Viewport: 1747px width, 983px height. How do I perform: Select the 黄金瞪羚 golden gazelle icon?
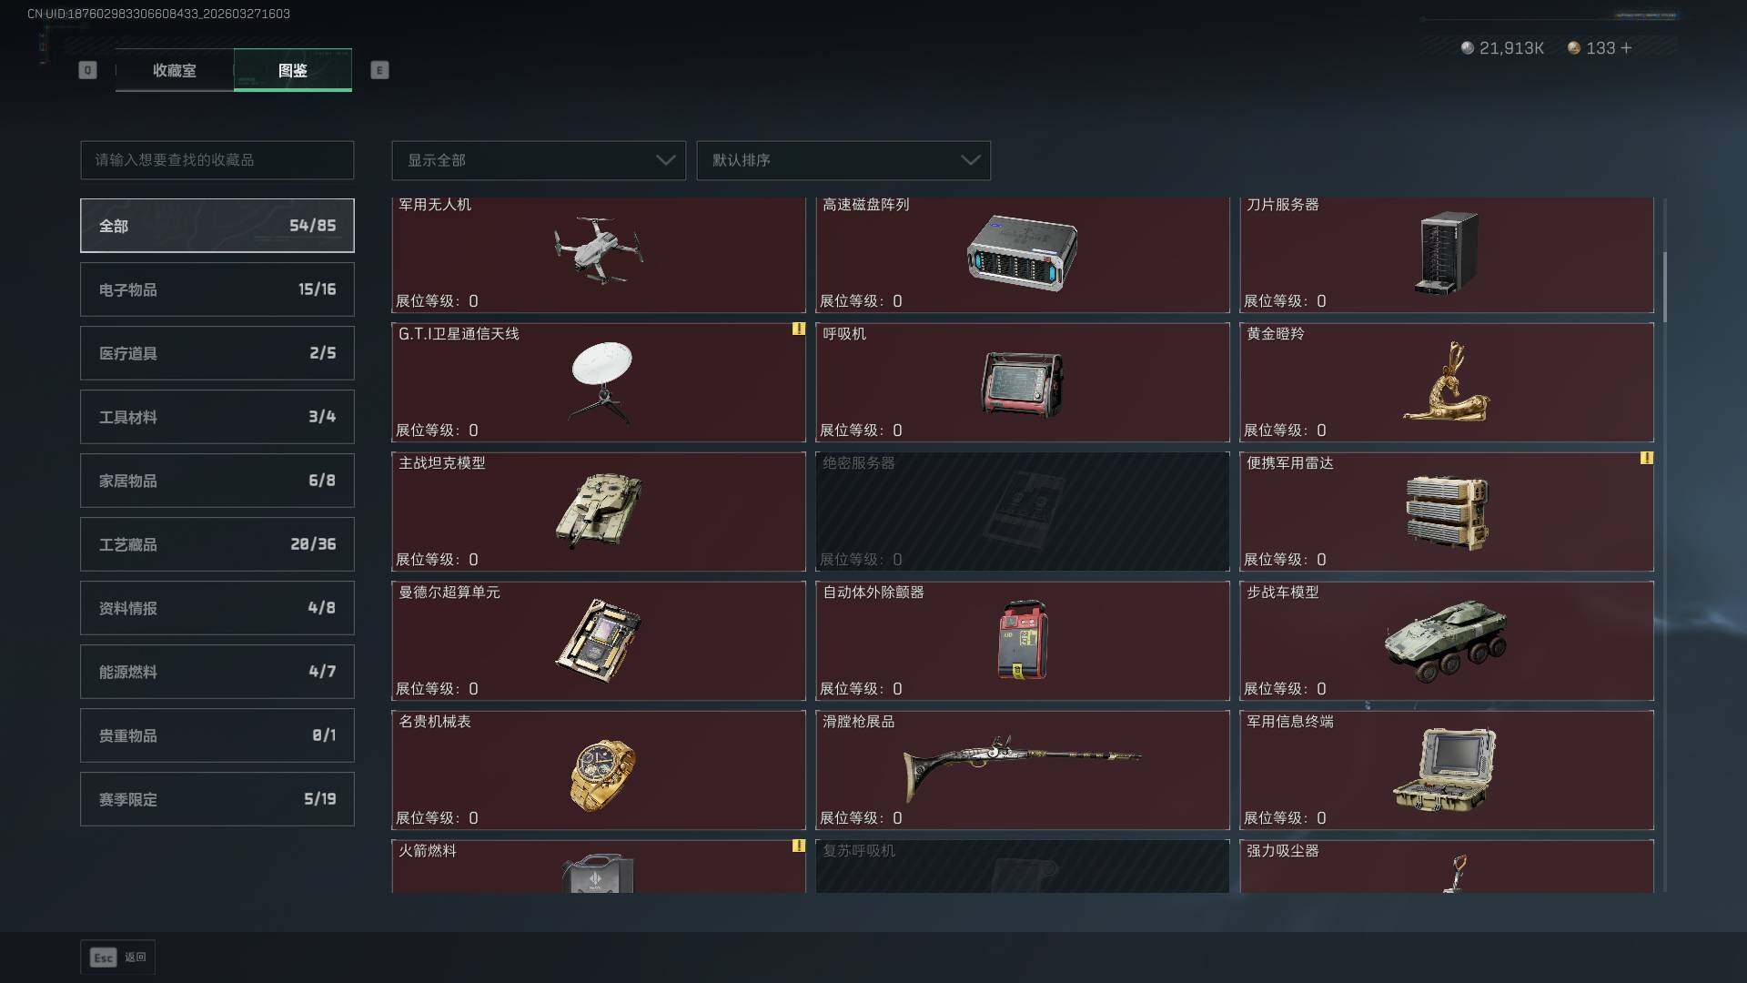1446,381
